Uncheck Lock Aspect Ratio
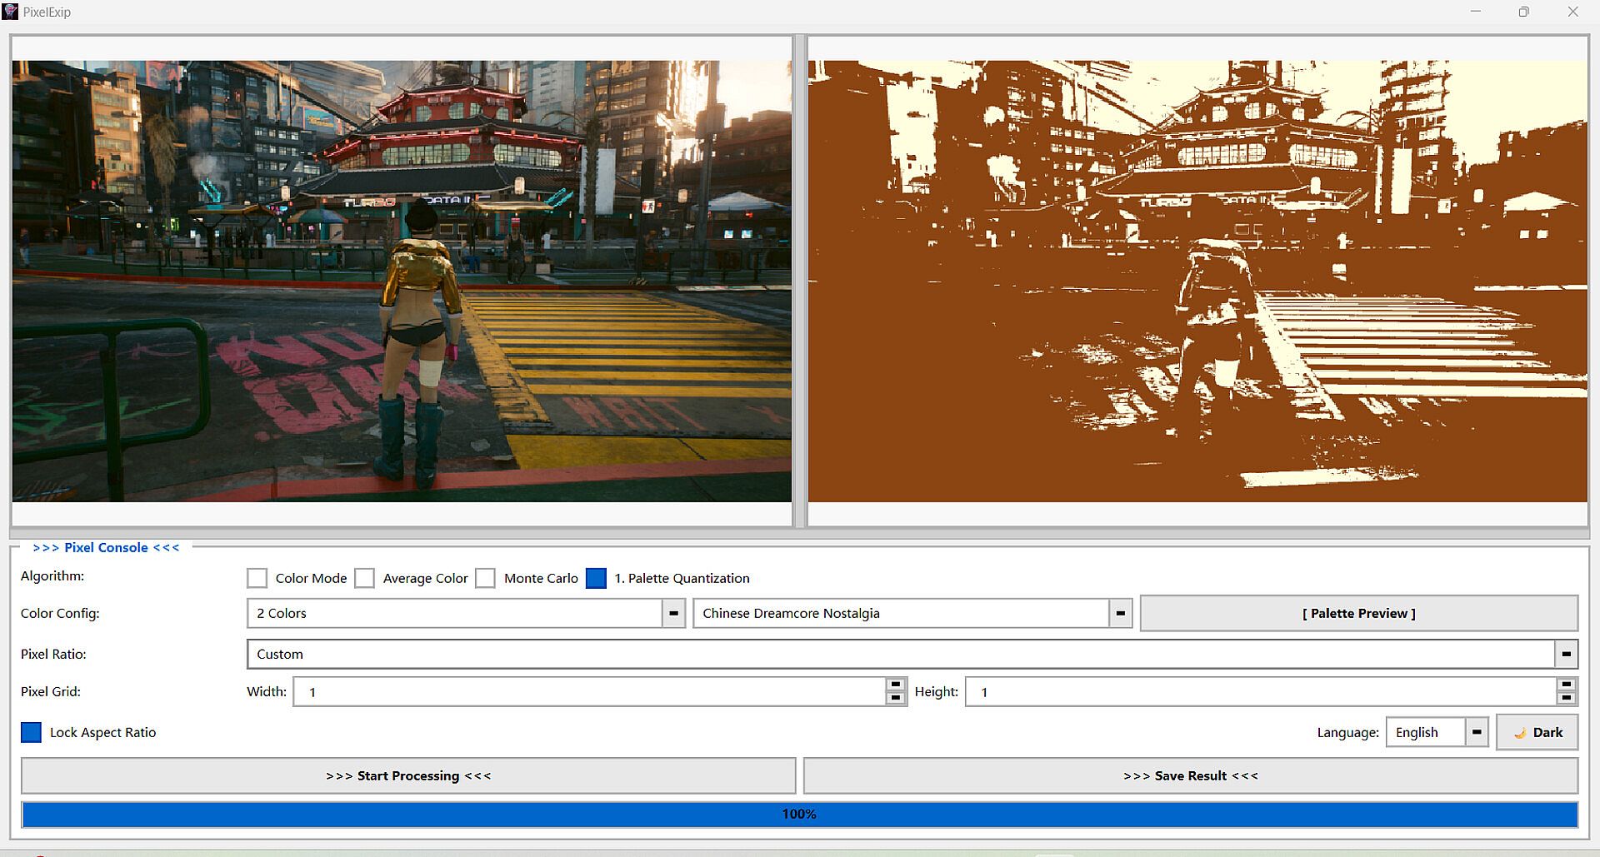Screen dimensions: 1600x857 tap(31, 732)
